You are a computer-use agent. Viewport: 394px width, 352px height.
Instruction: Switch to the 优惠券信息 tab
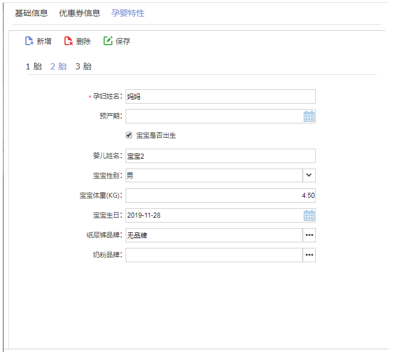coord(79,13)
